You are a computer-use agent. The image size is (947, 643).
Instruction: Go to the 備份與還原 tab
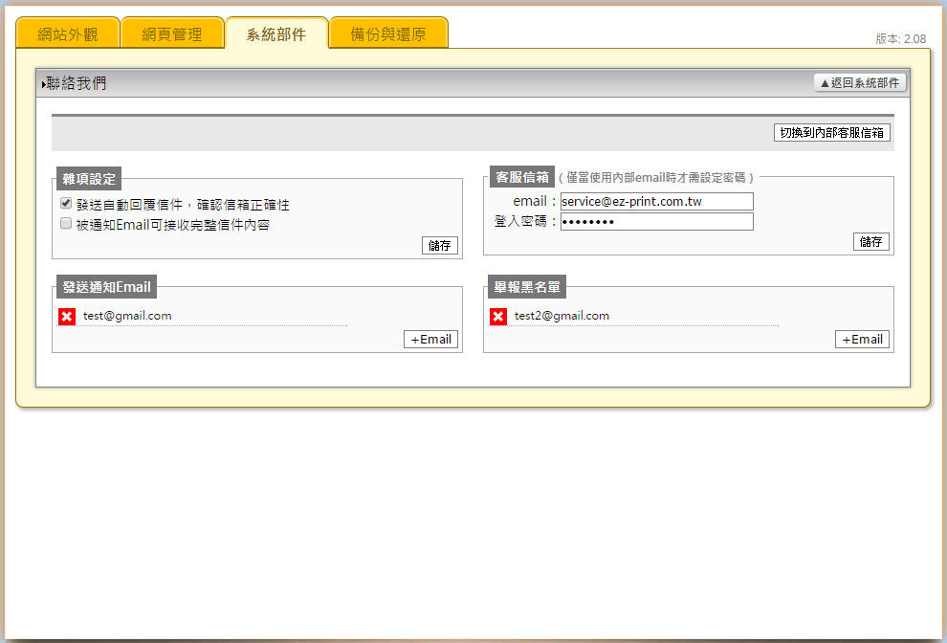pos(388,34)
